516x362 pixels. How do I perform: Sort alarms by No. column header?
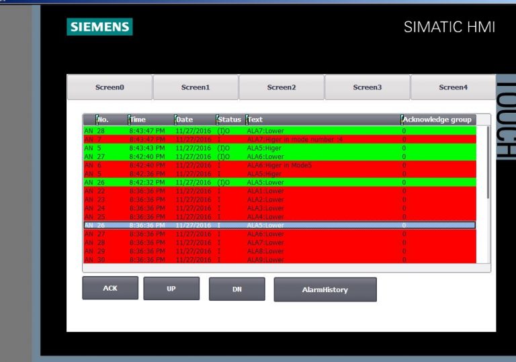103,120
